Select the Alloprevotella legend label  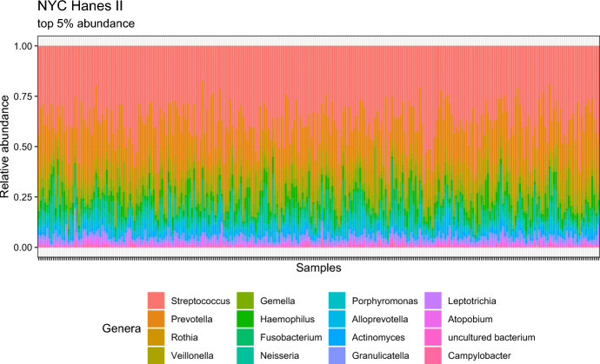[x=380, y=320]
